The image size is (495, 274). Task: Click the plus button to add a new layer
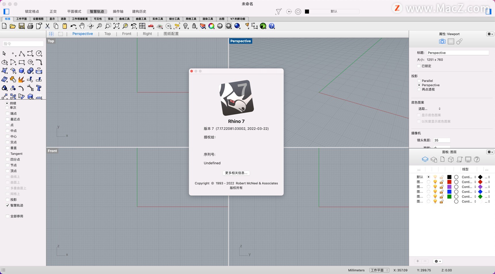tap(417, 261)
